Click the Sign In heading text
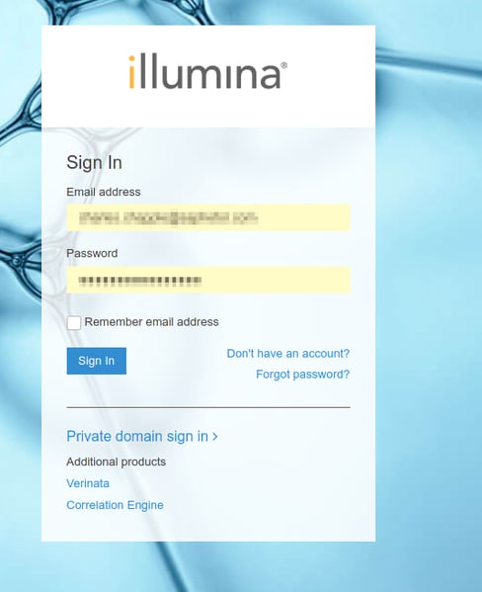 [94, 163]
